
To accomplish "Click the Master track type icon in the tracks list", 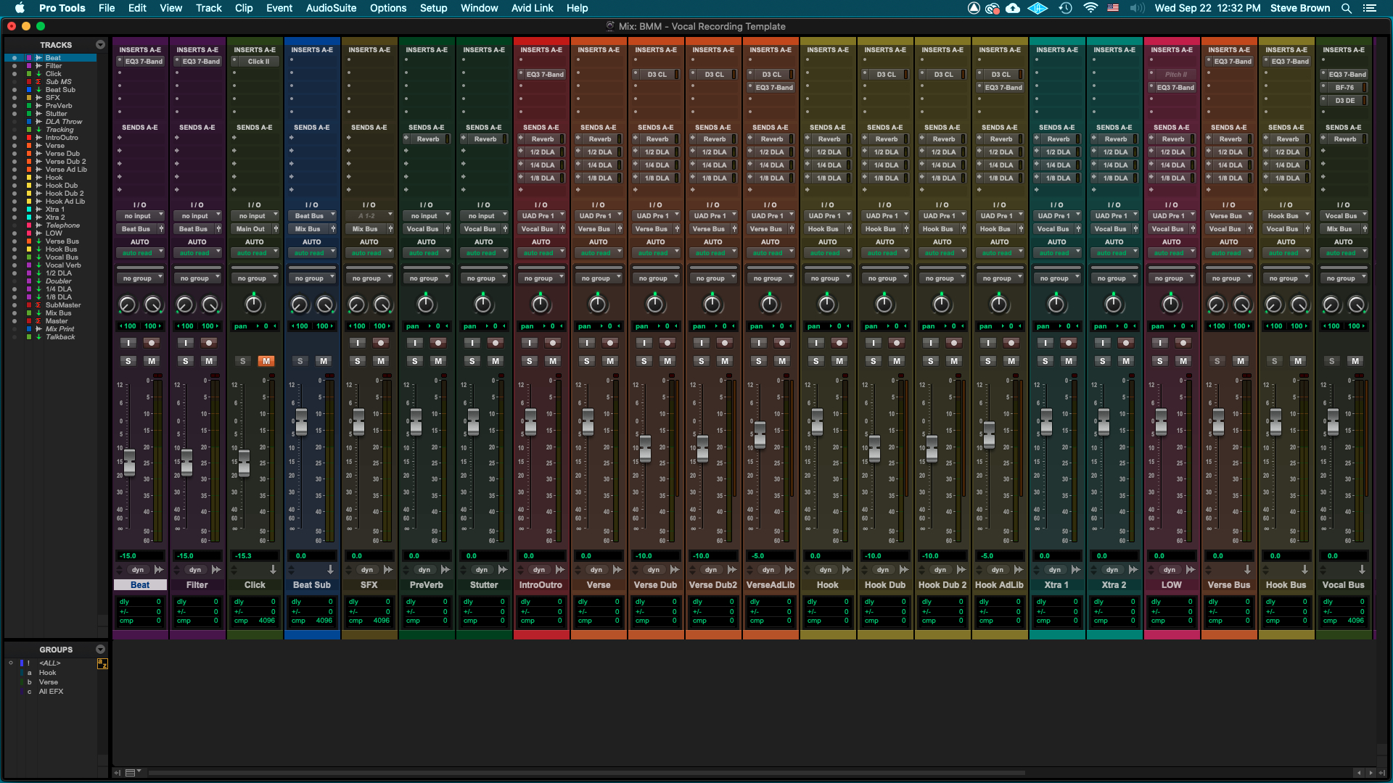I will click(x=38, y=321).
